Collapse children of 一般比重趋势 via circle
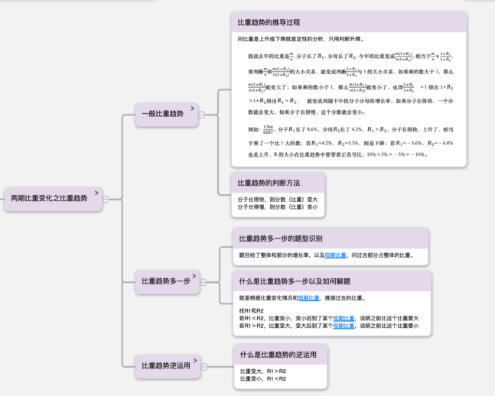 [x=203, y=114]
